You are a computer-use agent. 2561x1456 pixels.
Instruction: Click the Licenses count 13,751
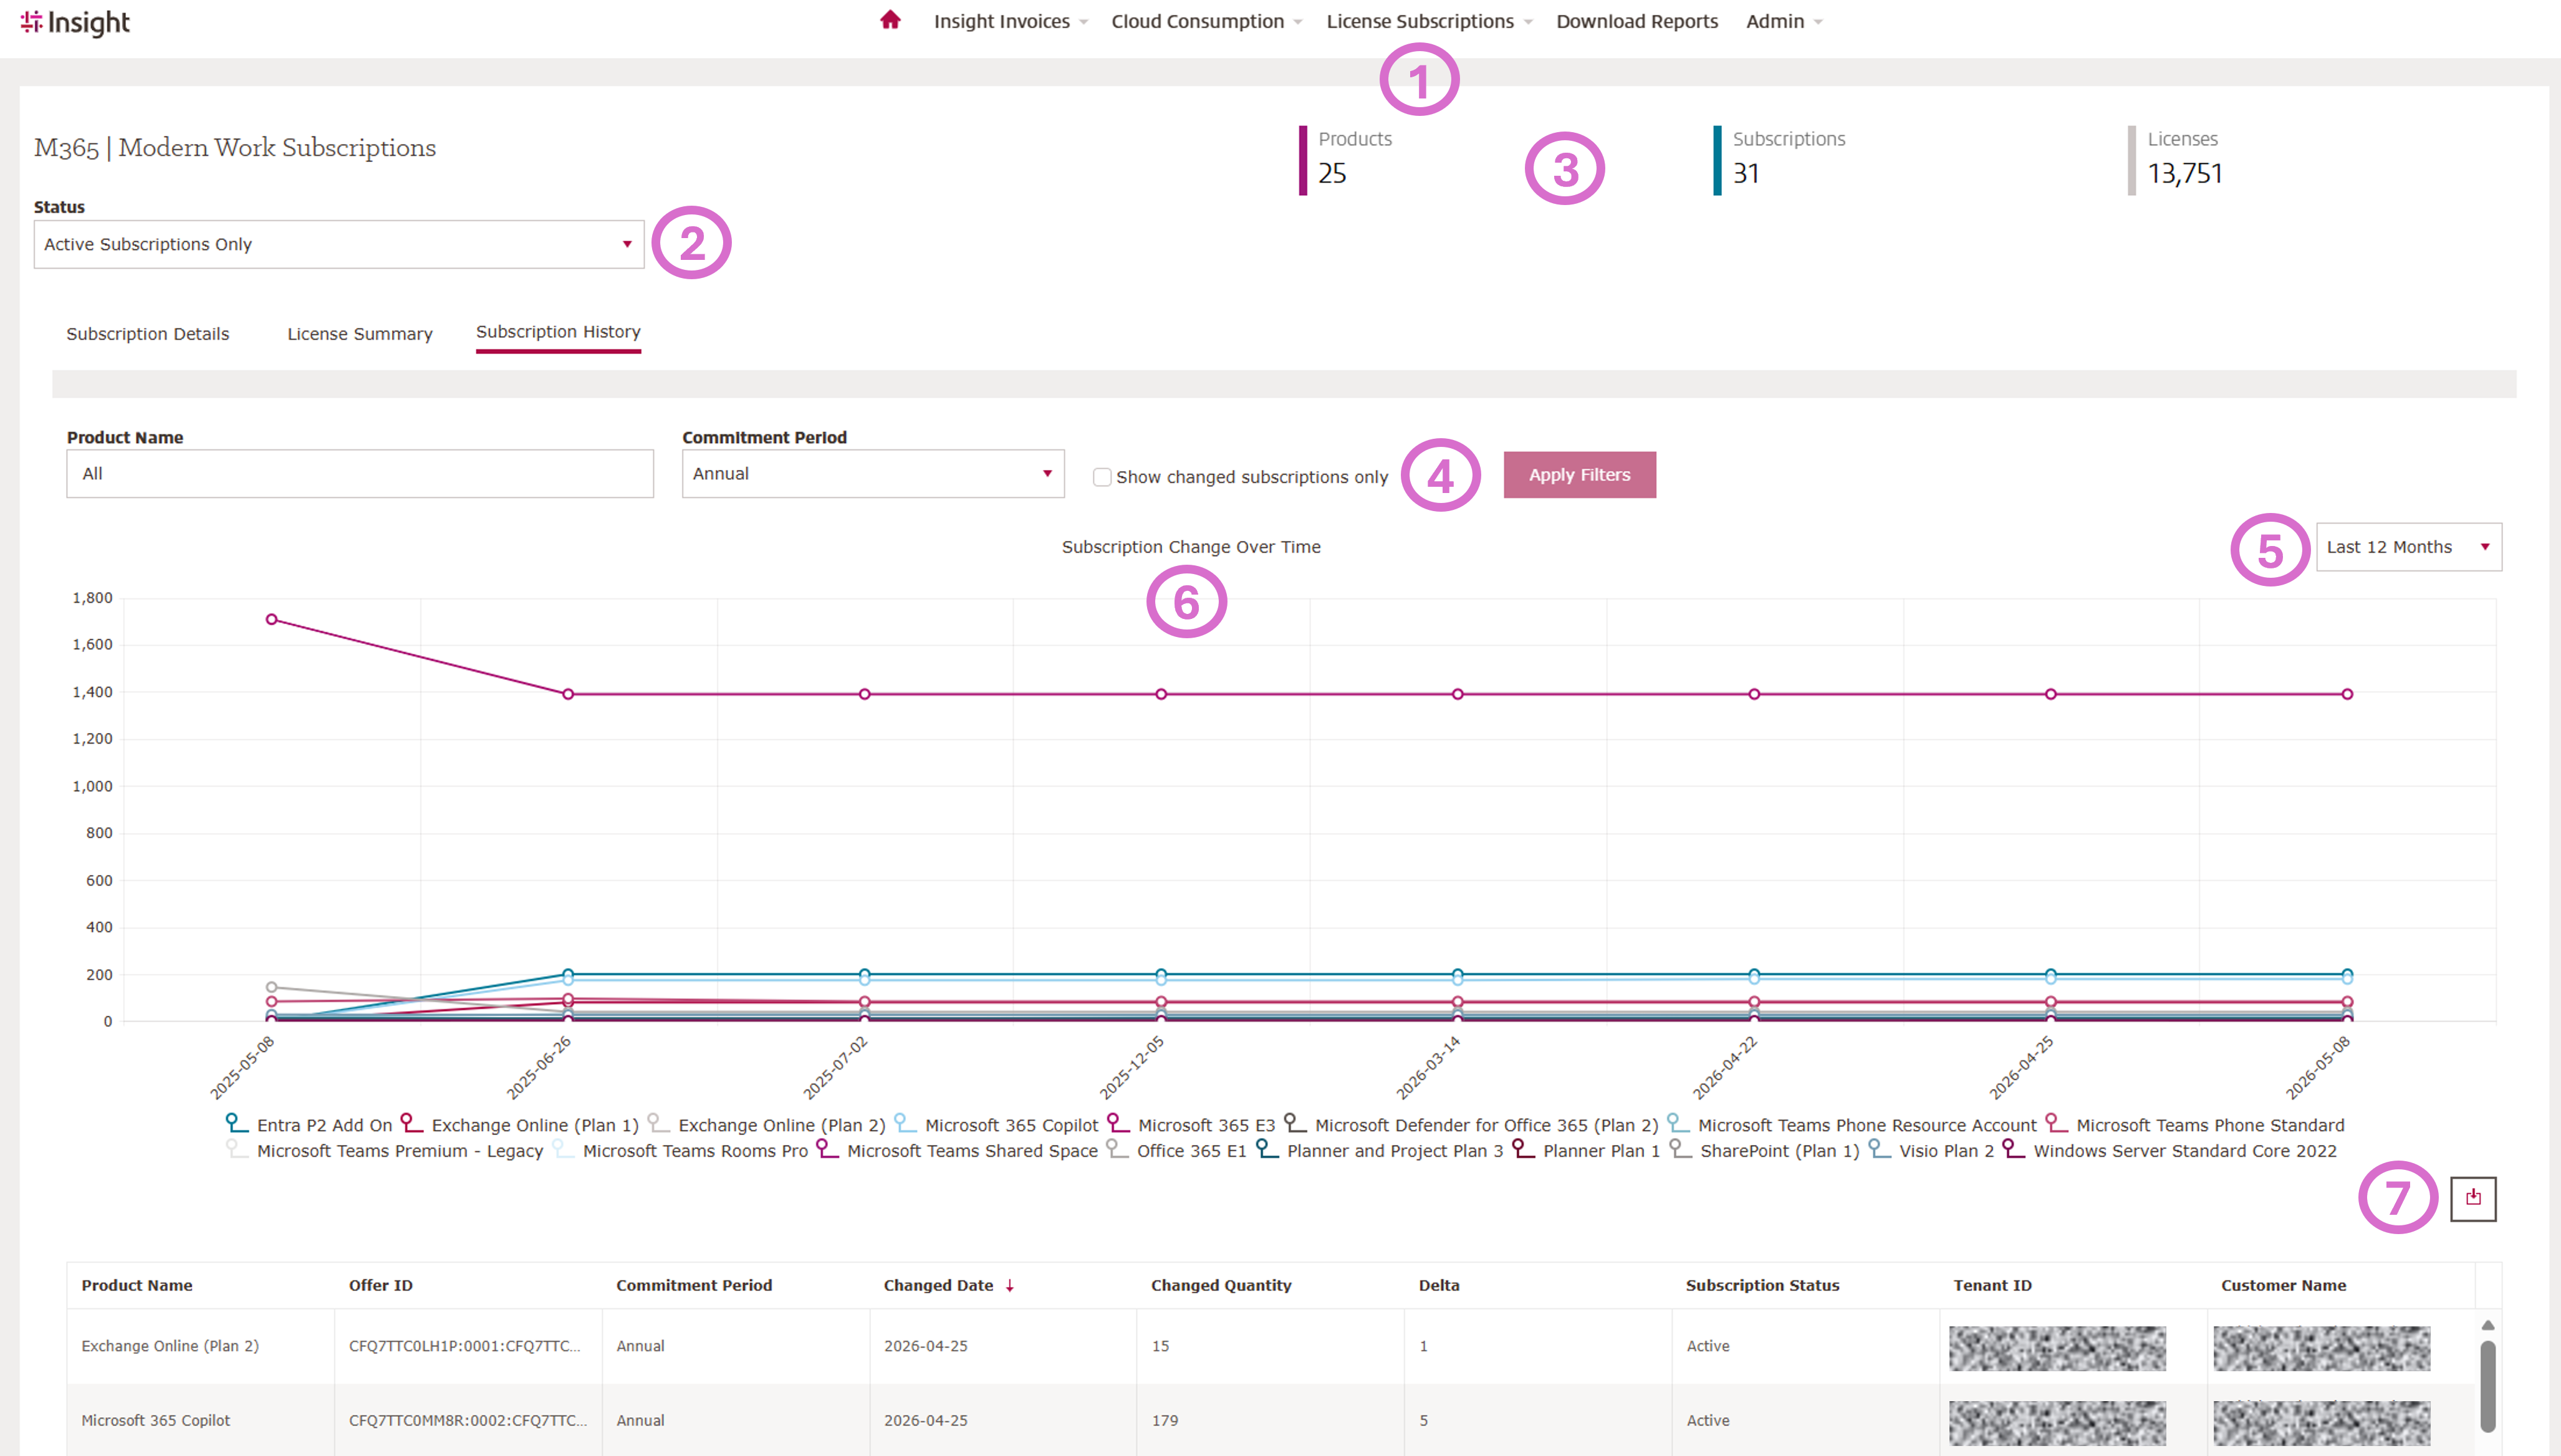click(x=2185, y=174)
